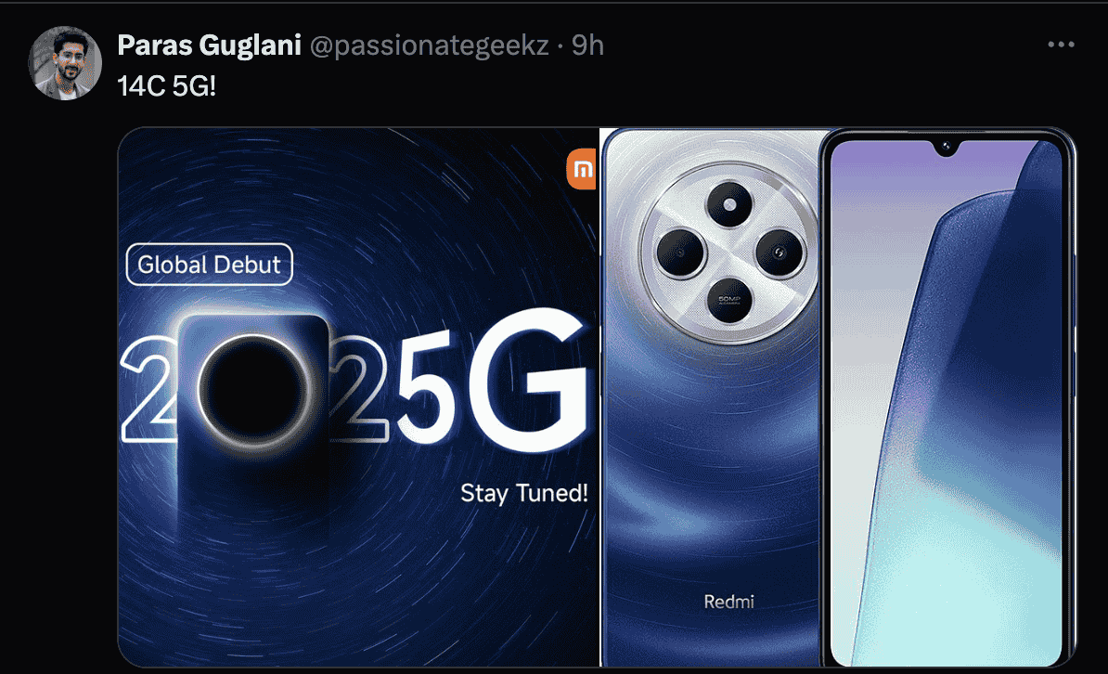The width and height of the screenshot is (1108, 674).
Task: Open the left 2025 5G teaser image
Action: [x=358, y=396]
